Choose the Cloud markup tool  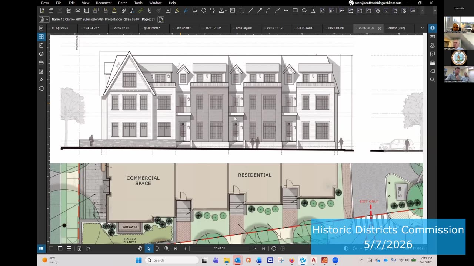[x=204, y=10]
